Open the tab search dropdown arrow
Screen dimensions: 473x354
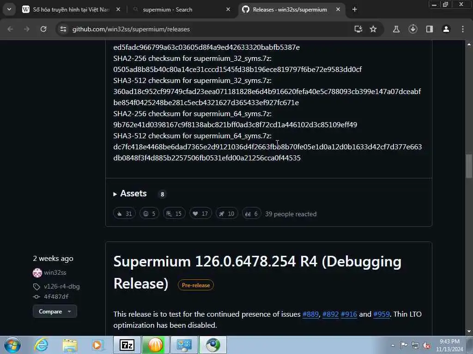[x=9, y=9]
